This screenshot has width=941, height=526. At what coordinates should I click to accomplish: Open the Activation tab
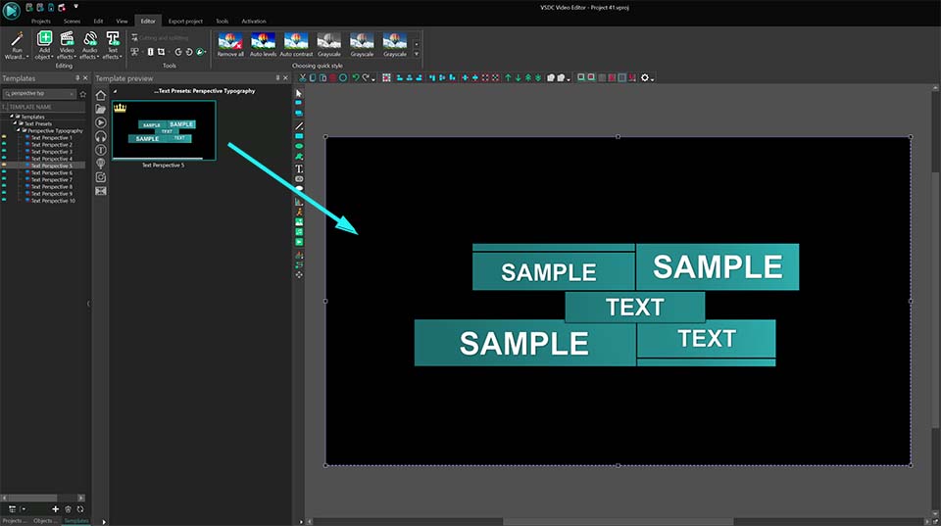(x=254, y=21)
